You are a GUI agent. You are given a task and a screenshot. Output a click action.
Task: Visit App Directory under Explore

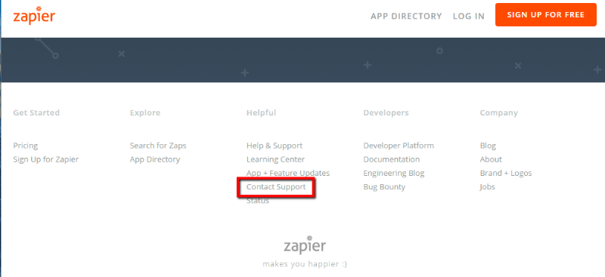(155, 159)
